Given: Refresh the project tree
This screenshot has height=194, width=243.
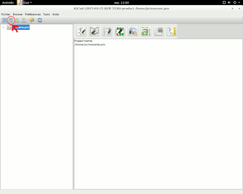Looking at the screenshot, I should (x=40, y=20).
